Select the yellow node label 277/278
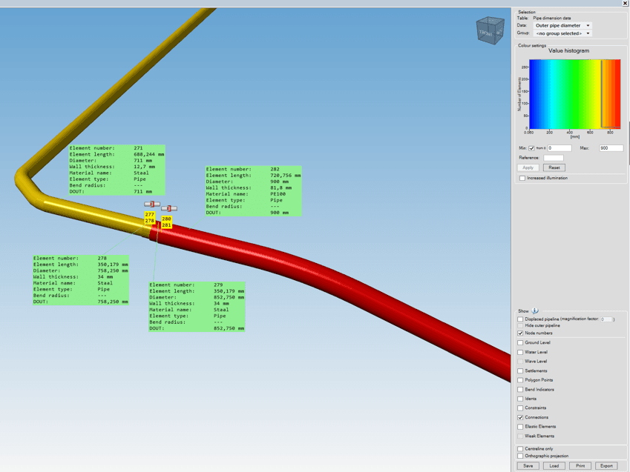Image resolution: width=630 pixels, height=472 pixels. pyautogui.click(x=149, y=218)
